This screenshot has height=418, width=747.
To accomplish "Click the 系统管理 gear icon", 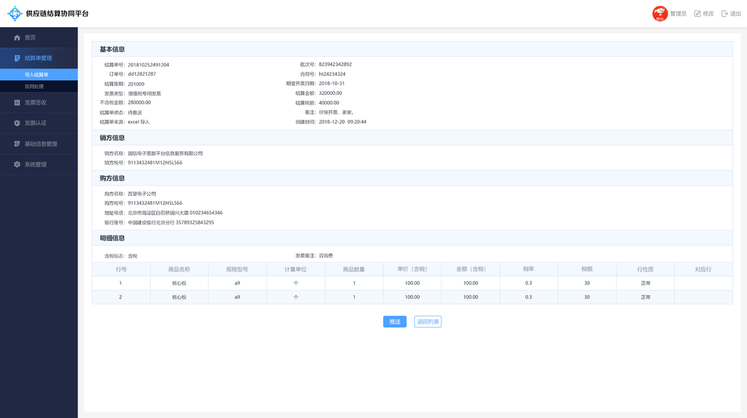I will (17, 164).
